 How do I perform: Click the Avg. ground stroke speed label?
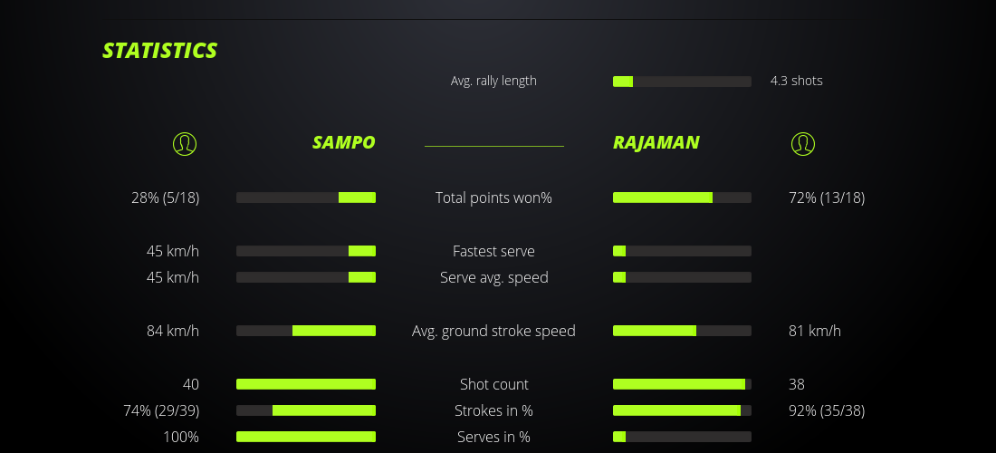493,331
